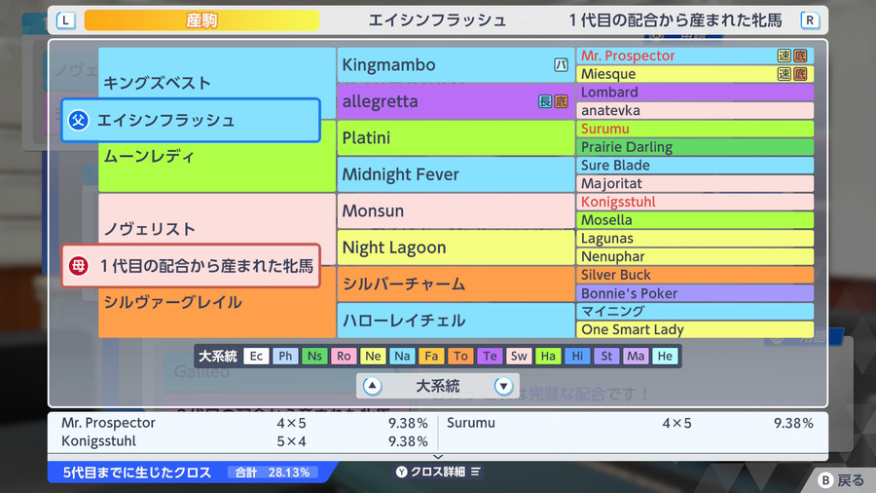Viewport: 876px width, 493px height.
Task: Click the Surumu 4×5 cross row
Action: pyautogui.click(x=630, y=423)
